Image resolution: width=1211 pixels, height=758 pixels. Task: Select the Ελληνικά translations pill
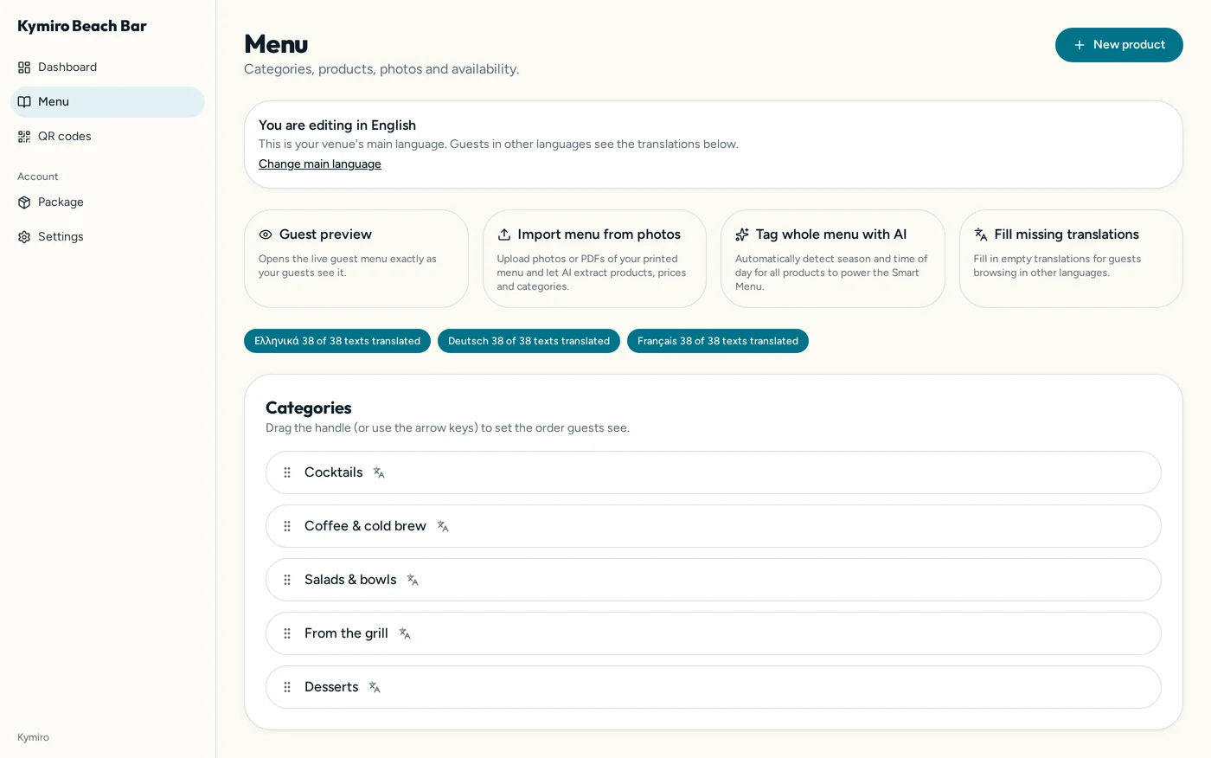(337, 341)
